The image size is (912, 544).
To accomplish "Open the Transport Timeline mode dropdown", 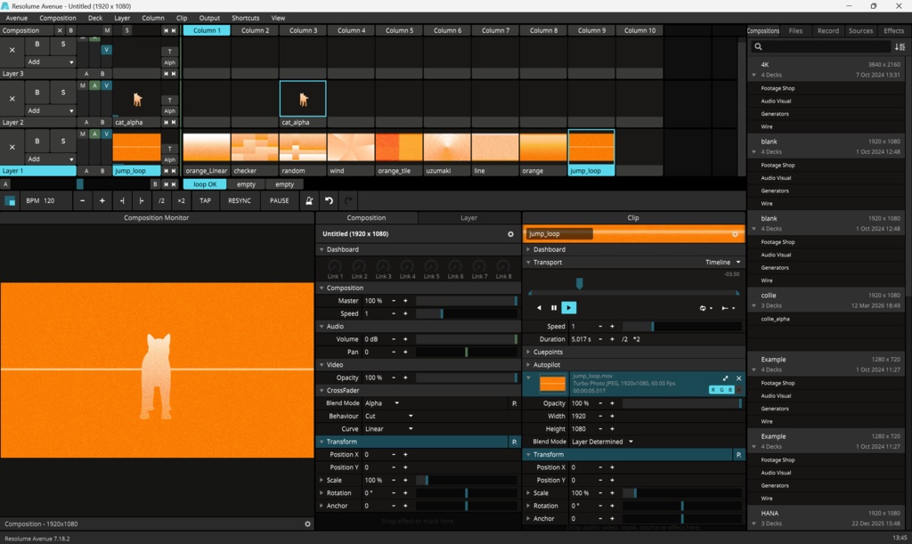I will (723, 263).
